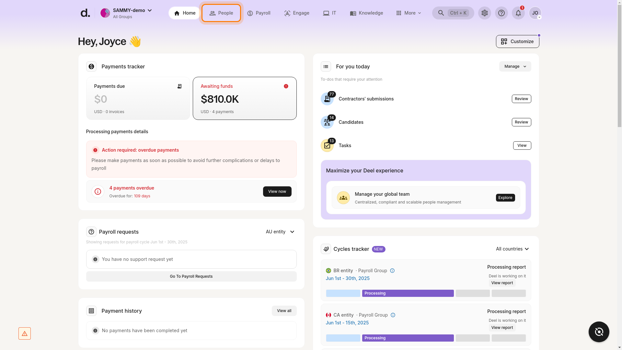The width and height of the screenshot is (622, 350).
Task: Open the Payroll coin icon
Action: click(x=250, y=13)
